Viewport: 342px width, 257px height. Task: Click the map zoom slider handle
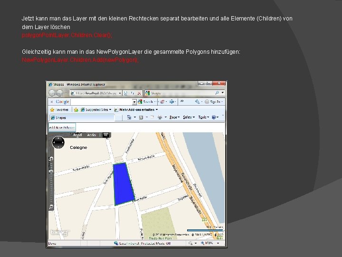51,172
